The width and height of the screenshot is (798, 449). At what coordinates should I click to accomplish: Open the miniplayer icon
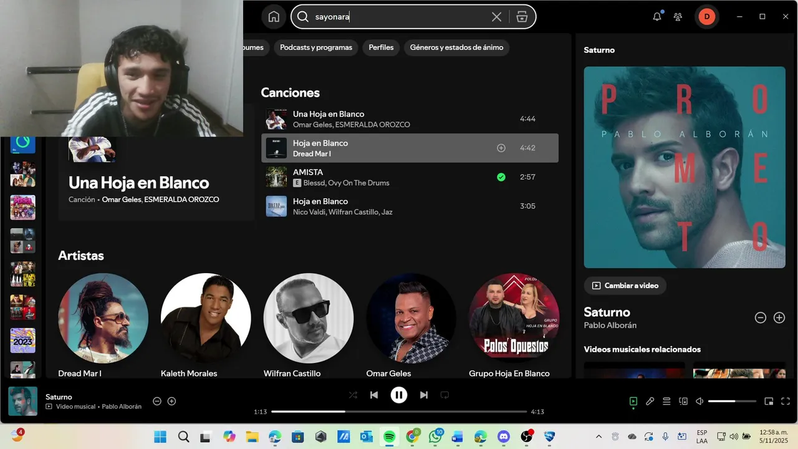(x=769, y=402)
